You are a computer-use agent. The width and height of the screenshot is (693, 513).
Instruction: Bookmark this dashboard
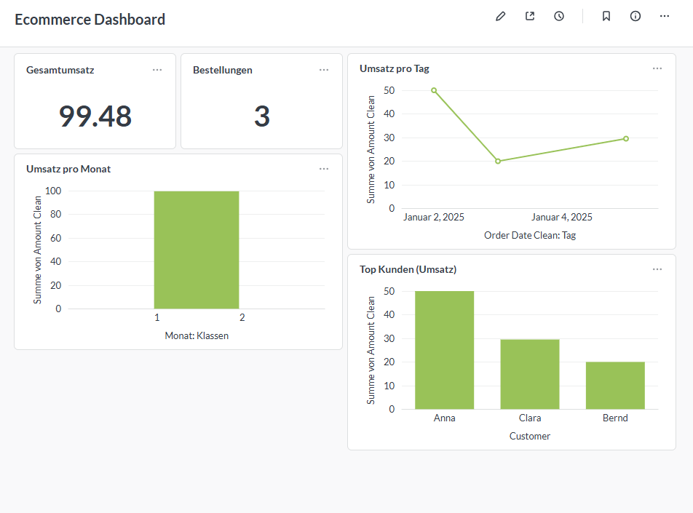tap(606, 16)
